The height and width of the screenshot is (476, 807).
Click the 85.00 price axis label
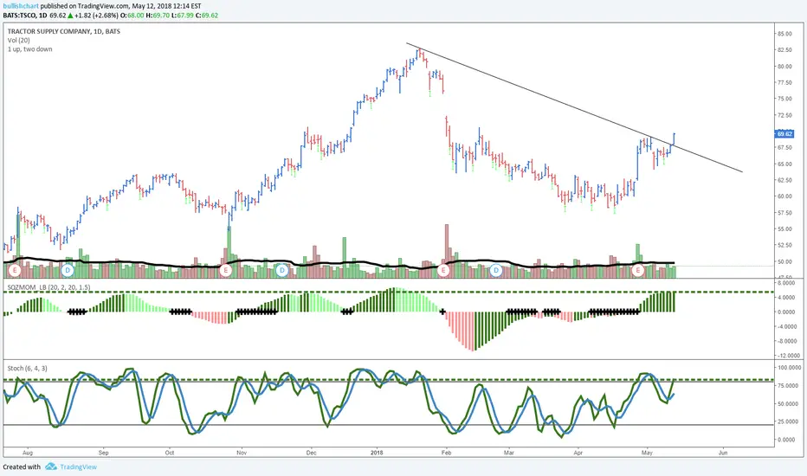click(784, 34)
